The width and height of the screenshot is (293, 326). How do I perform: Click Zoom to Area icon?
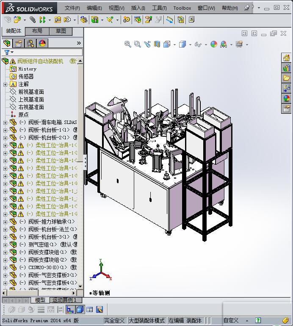pyautogui.click(x=138, y=44)
